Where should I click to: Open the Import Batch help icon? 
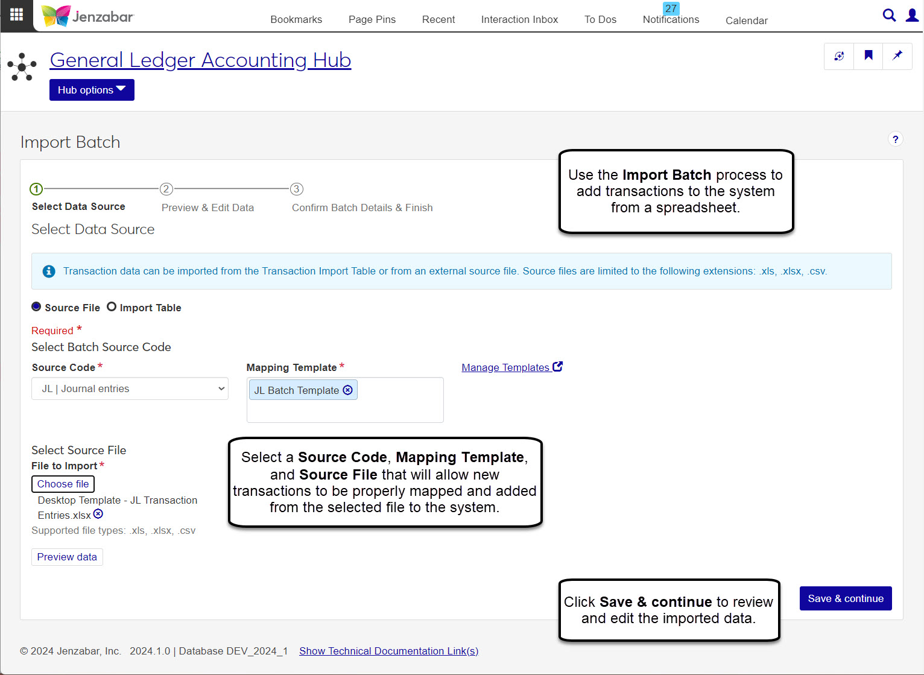click(895, 139)
